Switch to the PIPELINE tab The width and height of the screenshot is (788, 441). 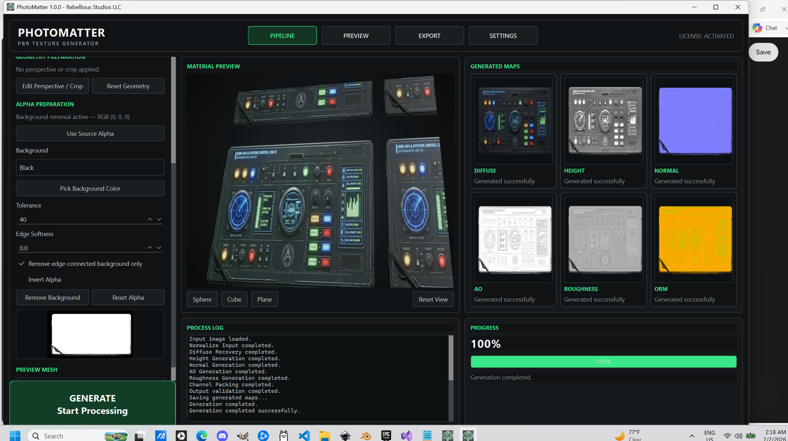pyautogui.click(x=282, y=36)
